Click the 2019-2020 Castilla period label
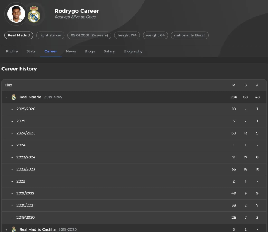The image size is (268, 232). coord(68,229)
